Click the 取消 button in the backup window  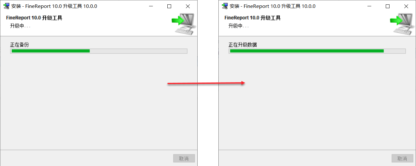184,158
